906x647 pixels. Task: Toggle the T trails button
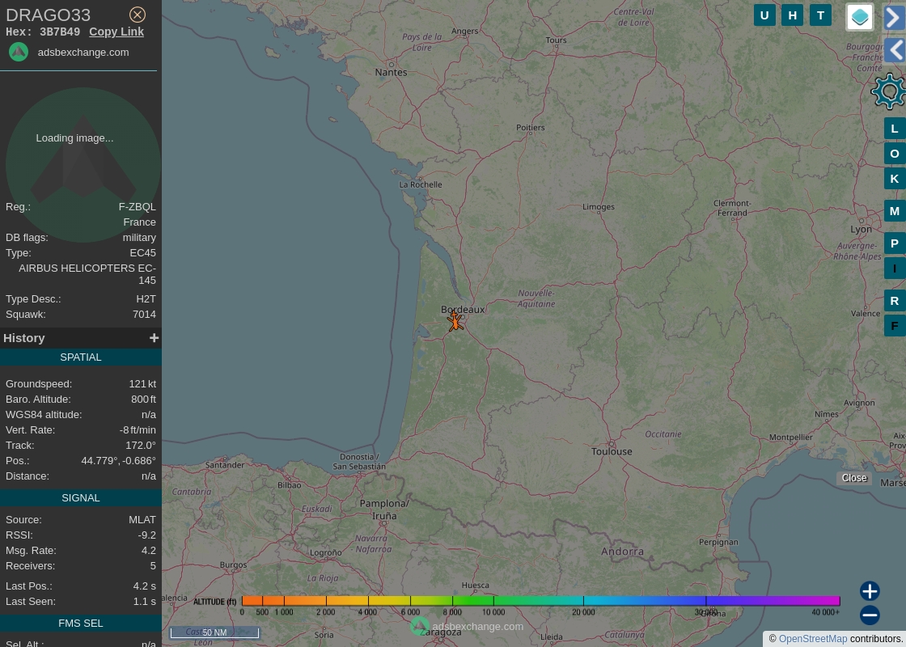click(x=820, y=15)
